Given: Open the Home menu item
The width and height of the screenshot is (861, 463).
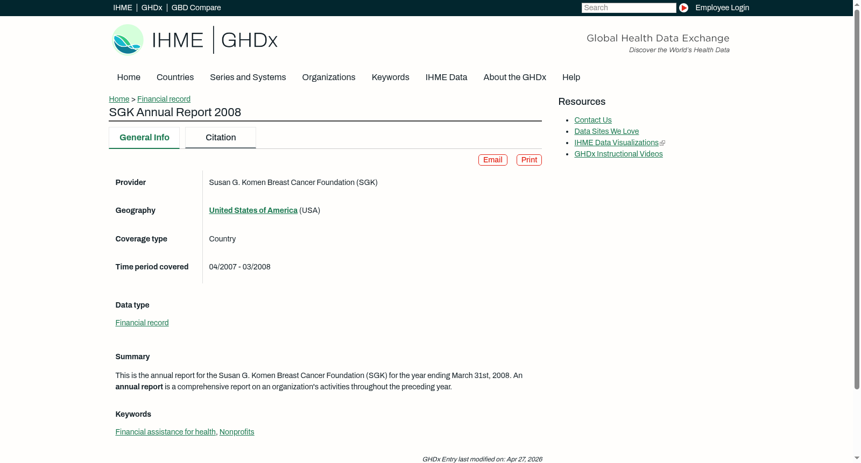Looking at the screenshot, I should coord(129,77).
